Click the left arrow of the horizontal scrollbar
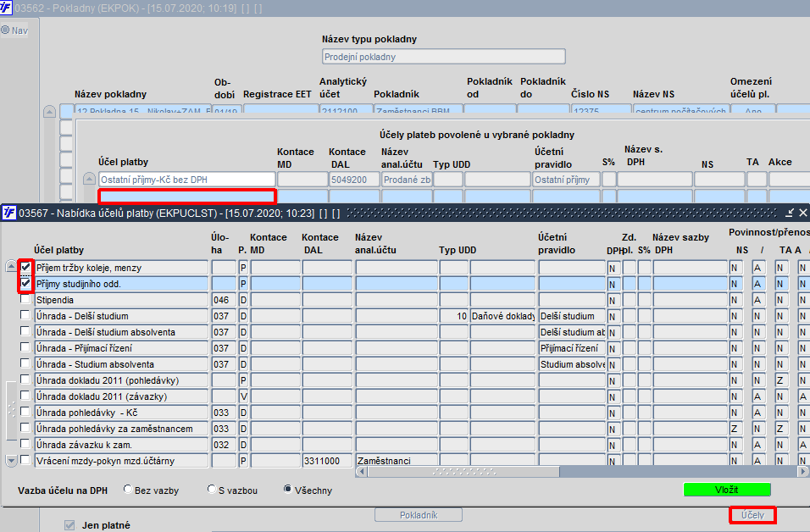The image size is (810, 532). click(362, 472)
